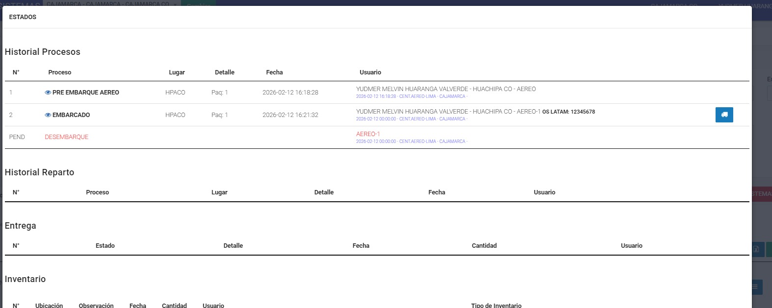Screen dimensions: 772x308
Task: Select the red DESEMBARQUE pending process
Action: click(x=66, y=137)
